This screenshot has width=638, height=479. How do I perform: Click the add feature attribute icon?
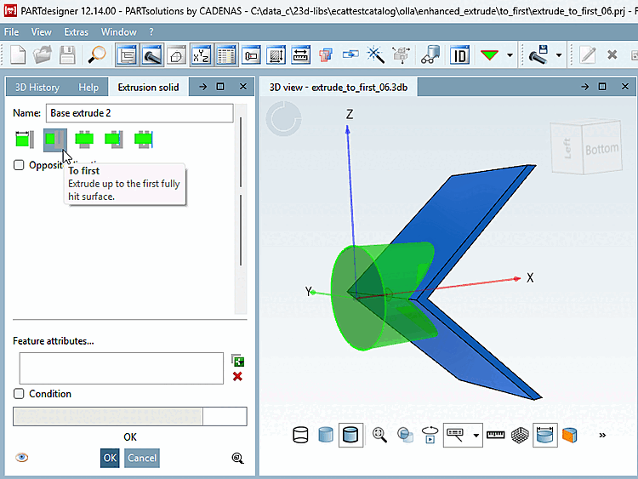tap(237, 361)
